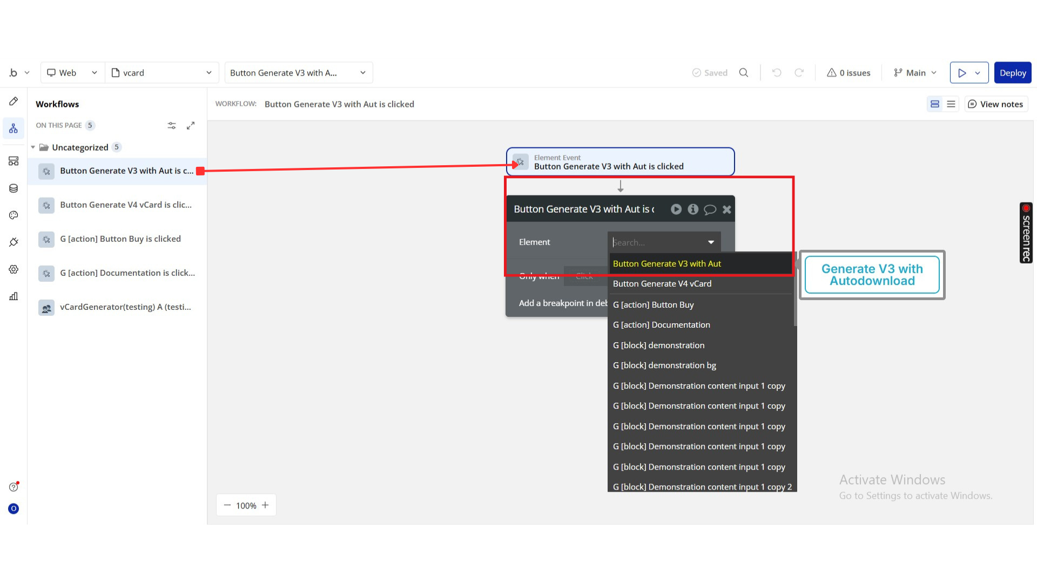Click the View notes button
The width and height of the screenshot is (1037, 583).
[x=996, y=104]
